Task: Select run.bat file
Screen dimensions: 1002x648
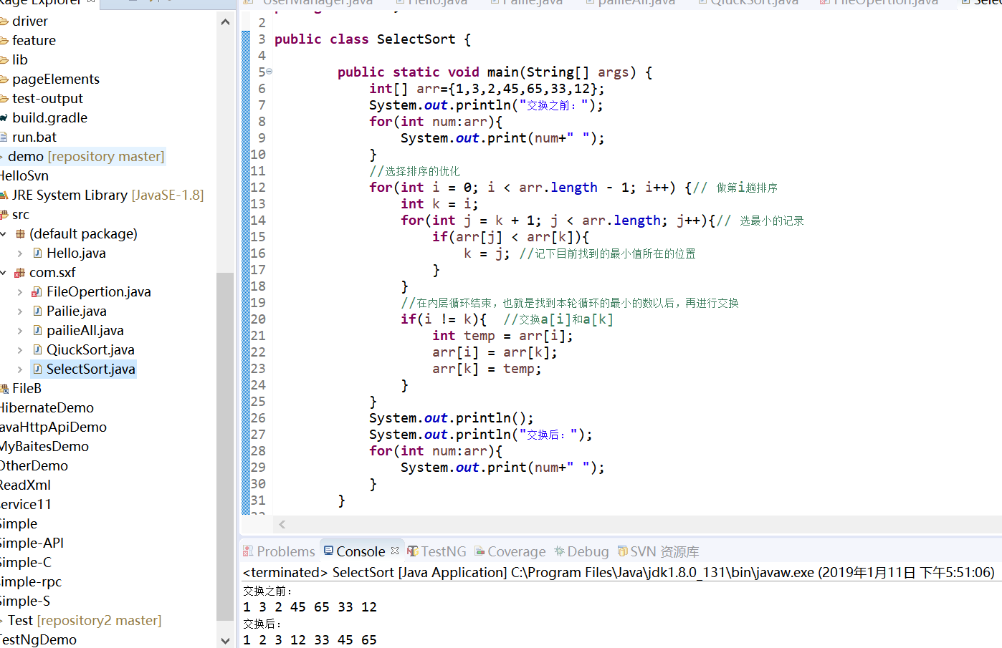Action: pos(34,137)
